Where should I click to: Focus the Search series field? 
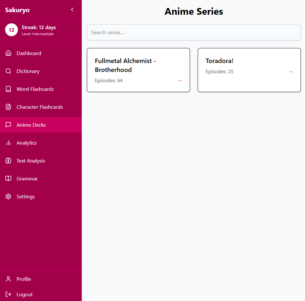click(194, 32)
